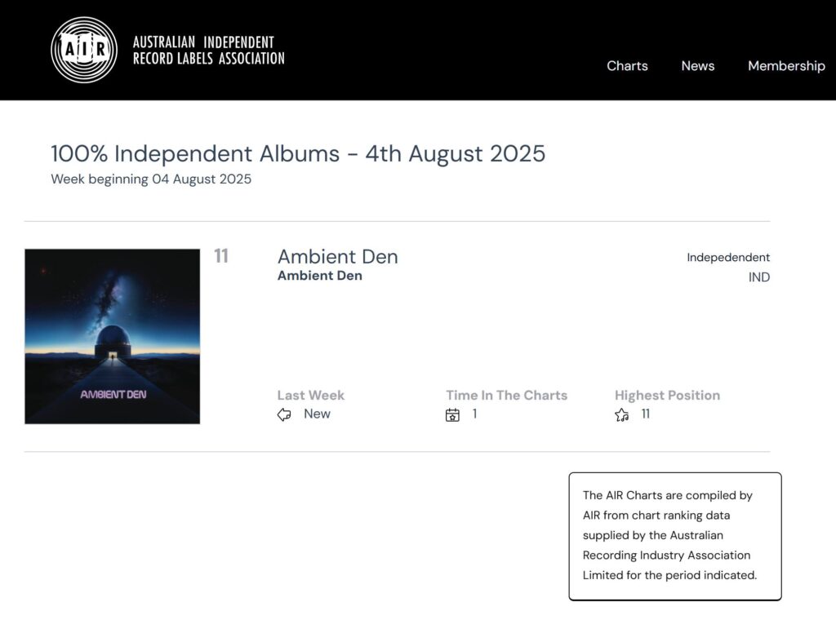Click the Time In The Charts calendar icon
Viewport: 836px width, 624px height.
pos(452,415)
